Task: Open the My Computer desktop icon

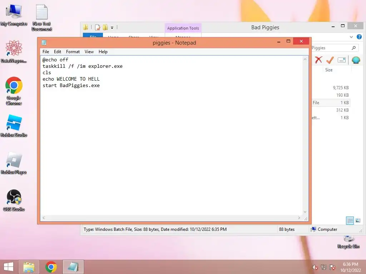Action: point(14,15)
